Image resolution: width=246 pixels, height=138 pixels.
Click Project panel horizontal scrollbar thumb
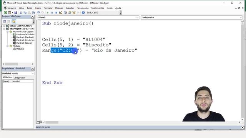(11, 64)
